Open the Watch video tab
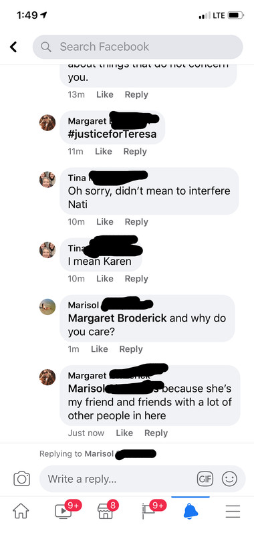The height and width of the screenshot is (535, 254). coord(63,512)
